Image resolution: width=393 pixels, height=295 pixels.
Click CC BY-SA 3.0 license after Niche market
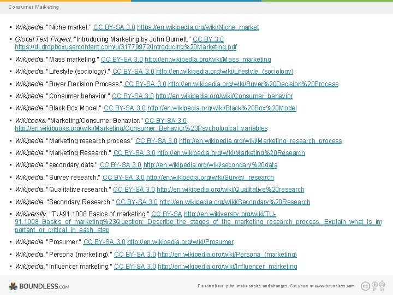tap(114, 27)
